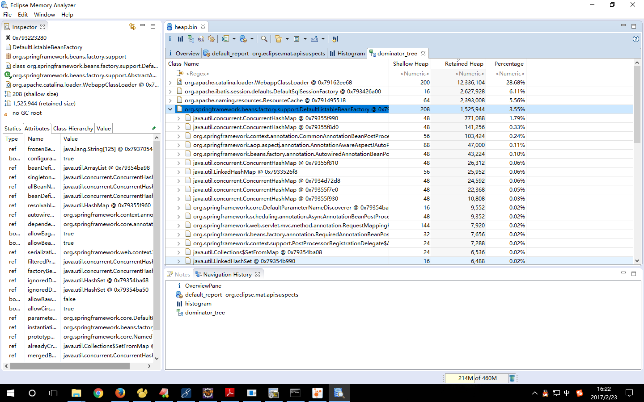The image size is (644, 402).
Task: Expand the DefaultSqlSessionFactory row
Action: tap(170, 92)
